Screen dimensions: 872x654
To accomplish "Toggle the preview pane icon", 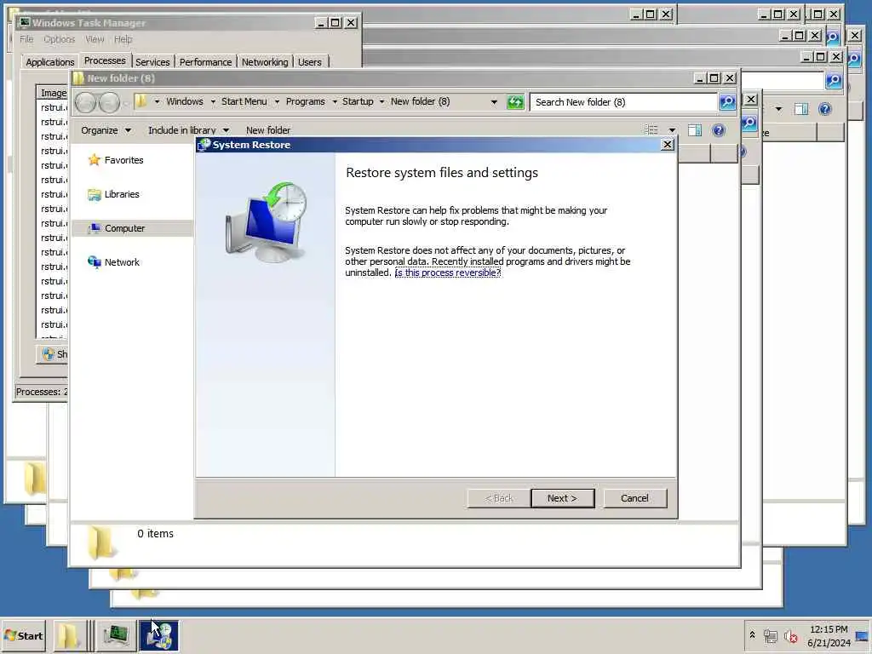I will tap(695, 130).
